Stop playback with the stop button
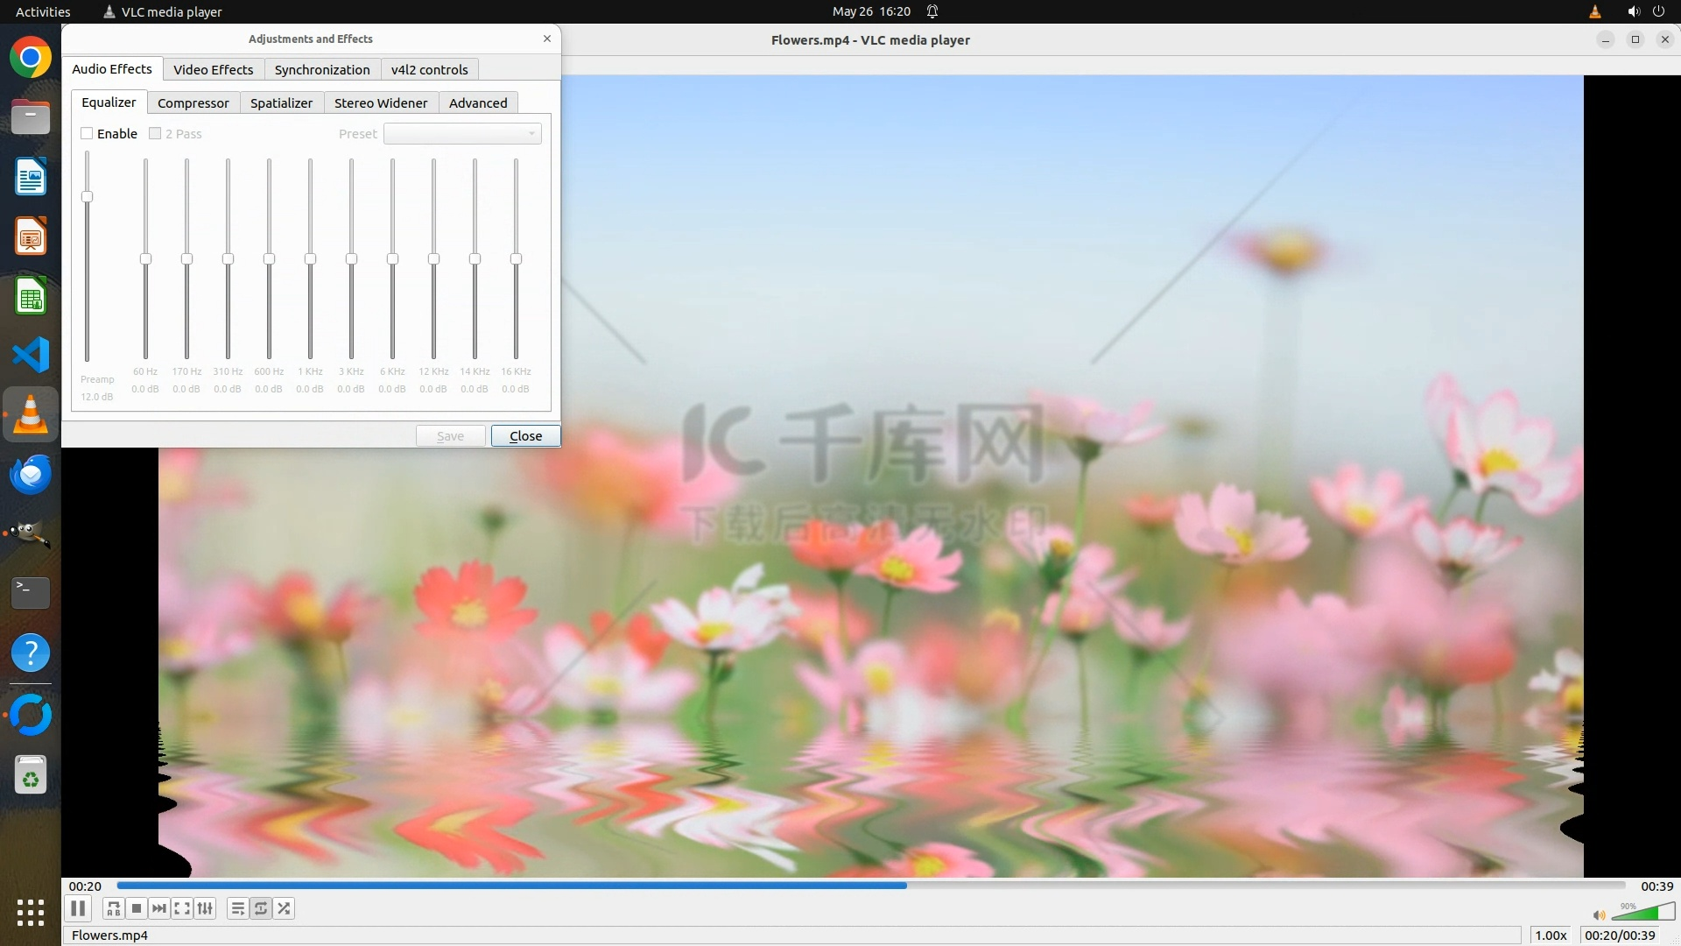The image size is (1681, 946). click(136, 908)
